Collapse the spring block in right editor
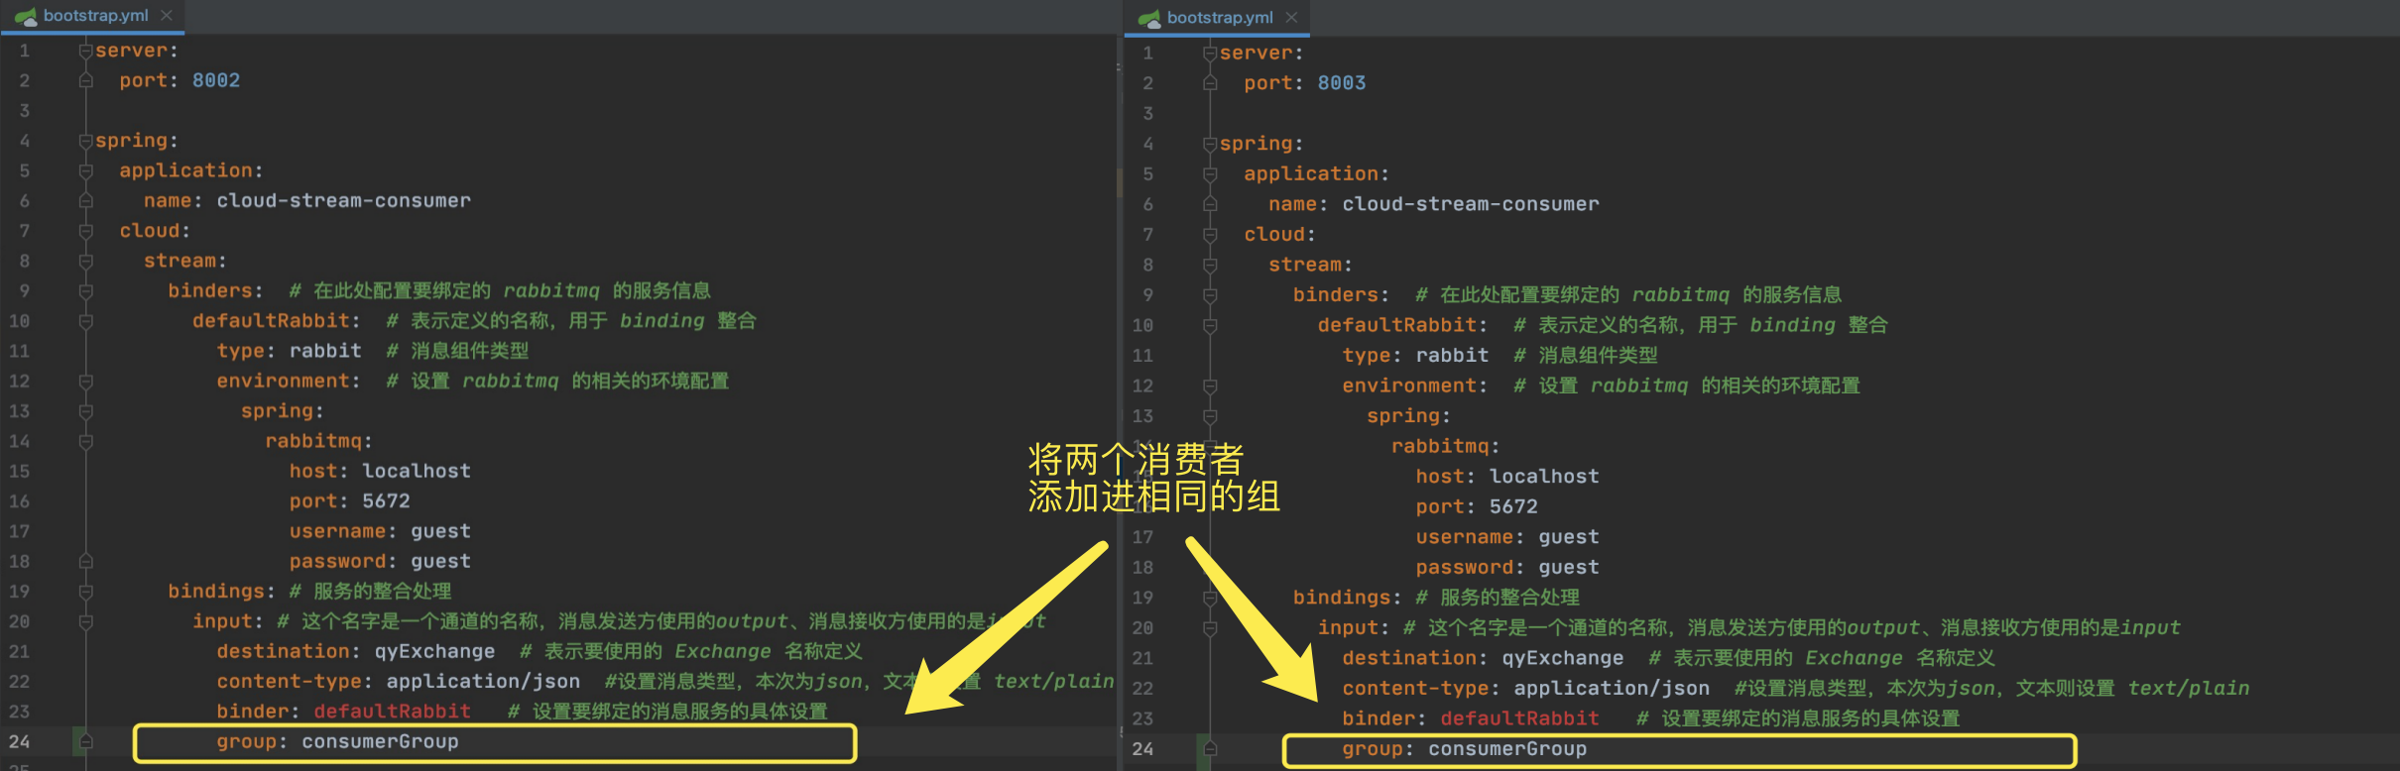The height and width of the screenshot is (771, 2400). point(1210,144)
